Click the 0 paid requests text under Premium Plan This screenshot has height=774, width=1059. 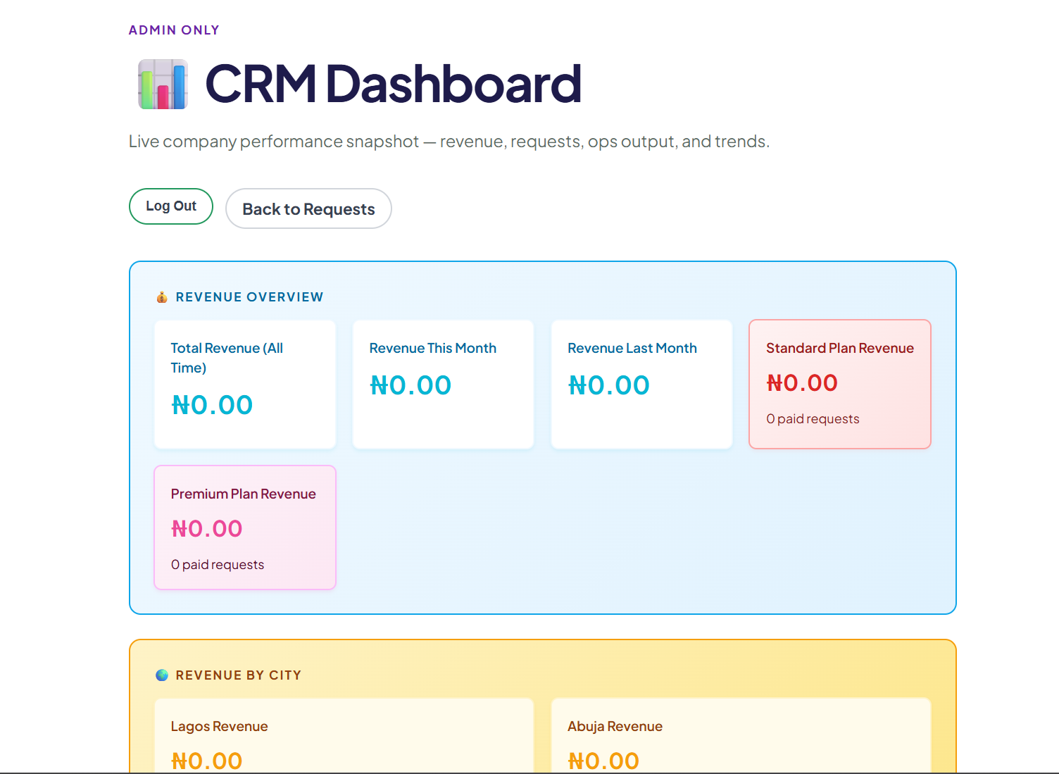pos(217,564)
